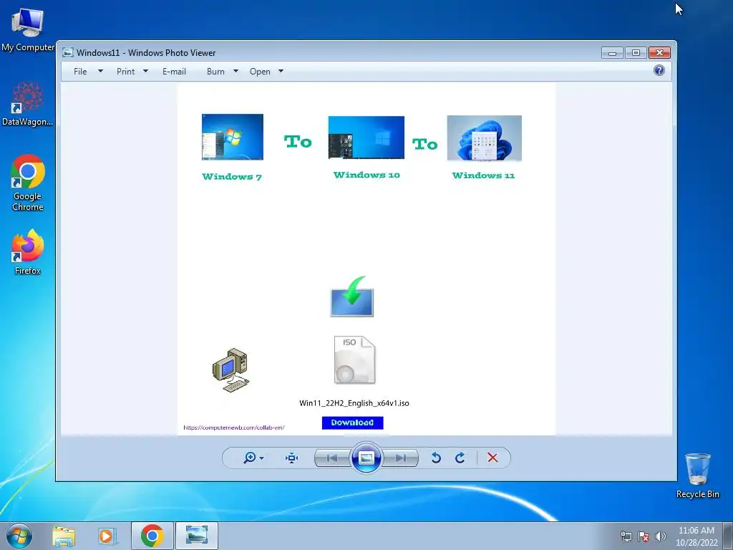This screenshot has height=550, width=733.
Task: Click the Fit to window icon
Action: (x=292, y=458)
